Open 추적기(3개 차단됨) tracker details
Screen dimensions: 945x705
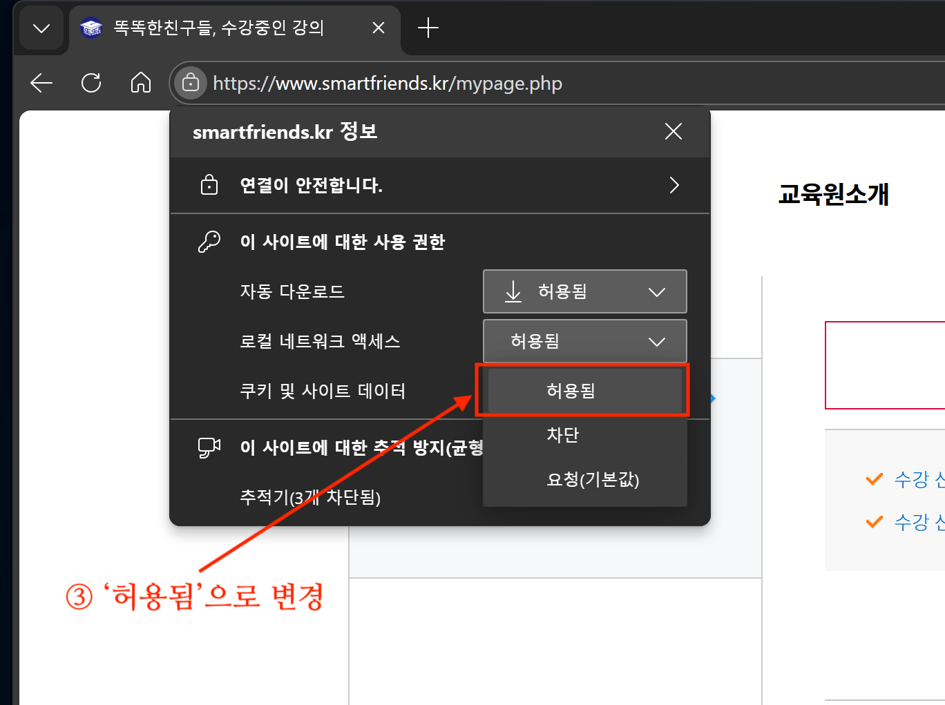310,497
